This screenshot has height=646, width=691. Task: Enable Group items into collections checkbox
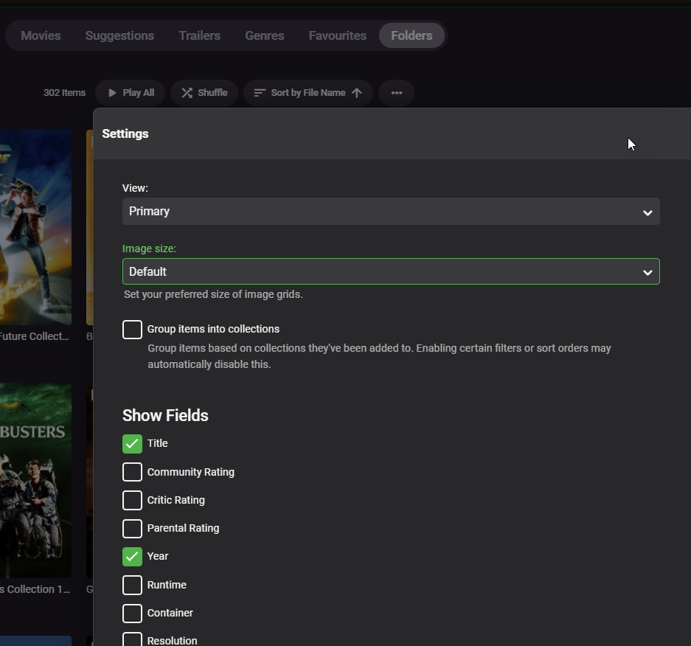click(x=132, y=330)
